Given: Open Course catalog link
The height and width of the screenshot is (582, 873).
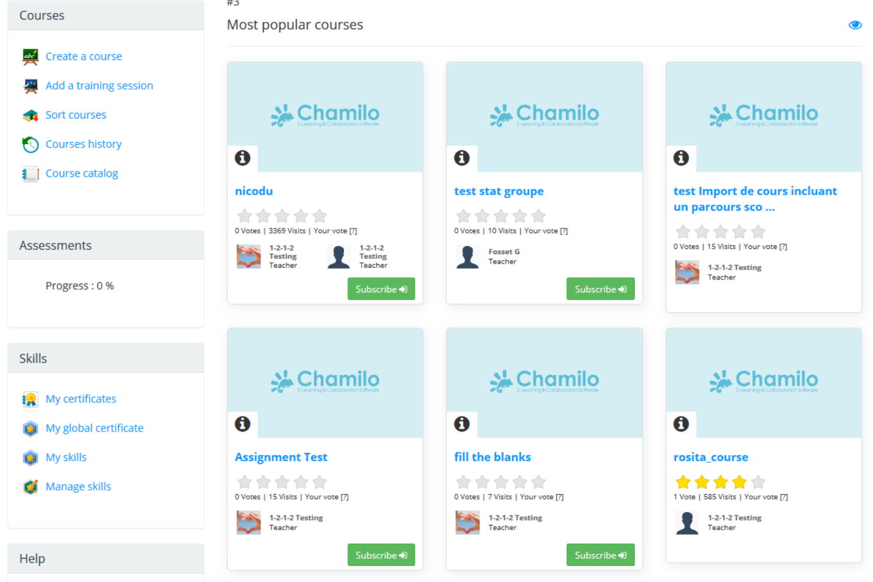Looking at the screenshot, I should pyautogui.click(x=82, y=174).
